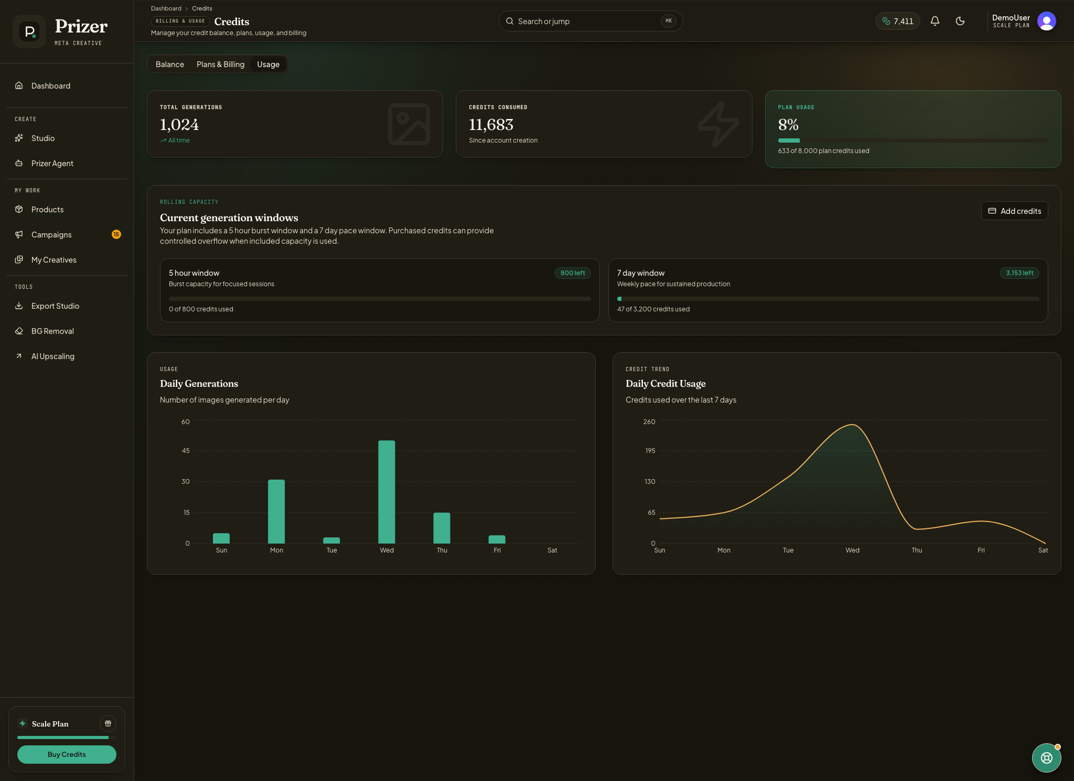Click the Mon bar in Daily Generations
This screenshot has height=781, width=1074.
tap(276, 512)
